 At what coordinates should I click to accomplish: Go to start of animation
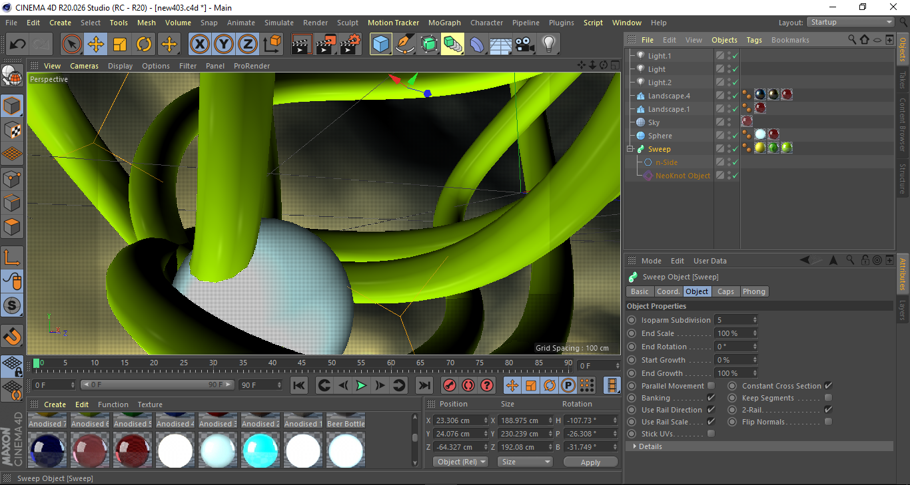[299, 385]
